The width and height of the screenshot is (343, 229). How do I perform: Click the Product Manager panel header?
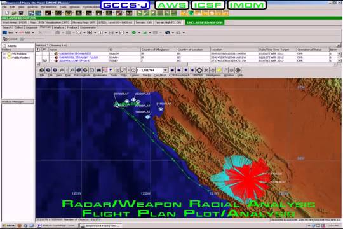pyautogui.click(x=18, y=102)
